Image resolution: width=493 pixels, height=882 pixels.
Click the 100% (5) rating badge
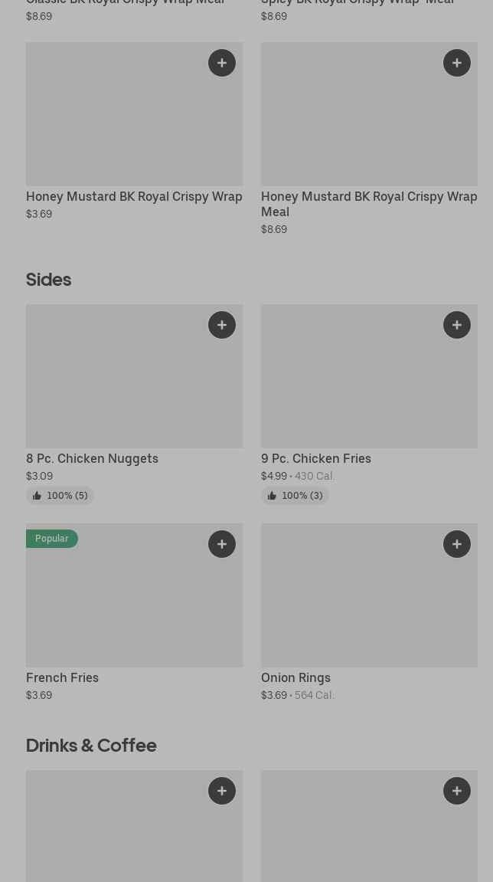coord(60,496)
